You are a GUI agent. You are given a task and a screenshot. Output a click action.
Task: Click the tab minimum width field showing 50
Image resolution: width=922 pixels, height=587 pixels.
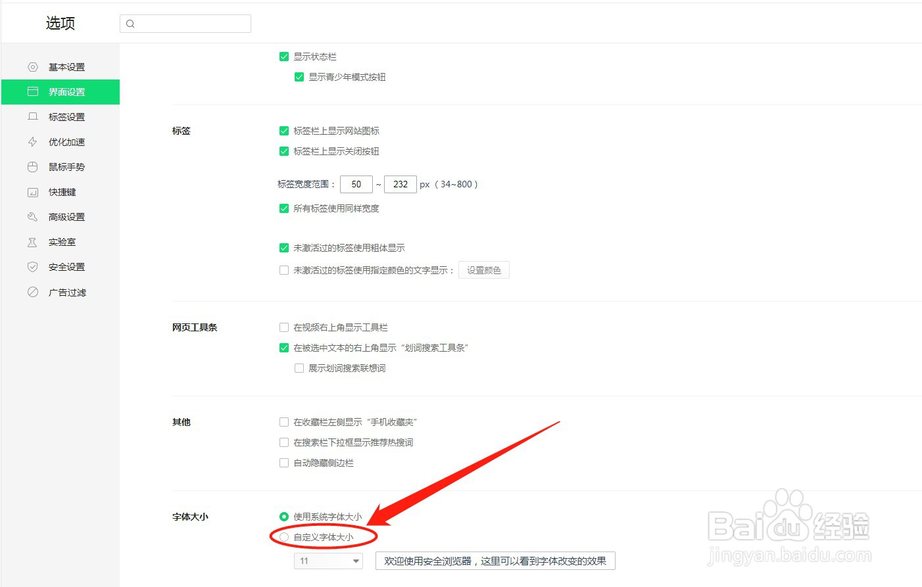coord(356,184)
